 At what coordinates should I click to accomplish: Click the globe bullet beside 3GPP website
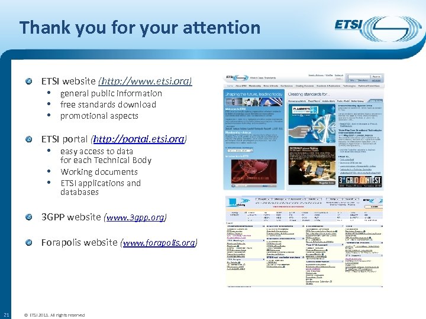pos(28,217)
